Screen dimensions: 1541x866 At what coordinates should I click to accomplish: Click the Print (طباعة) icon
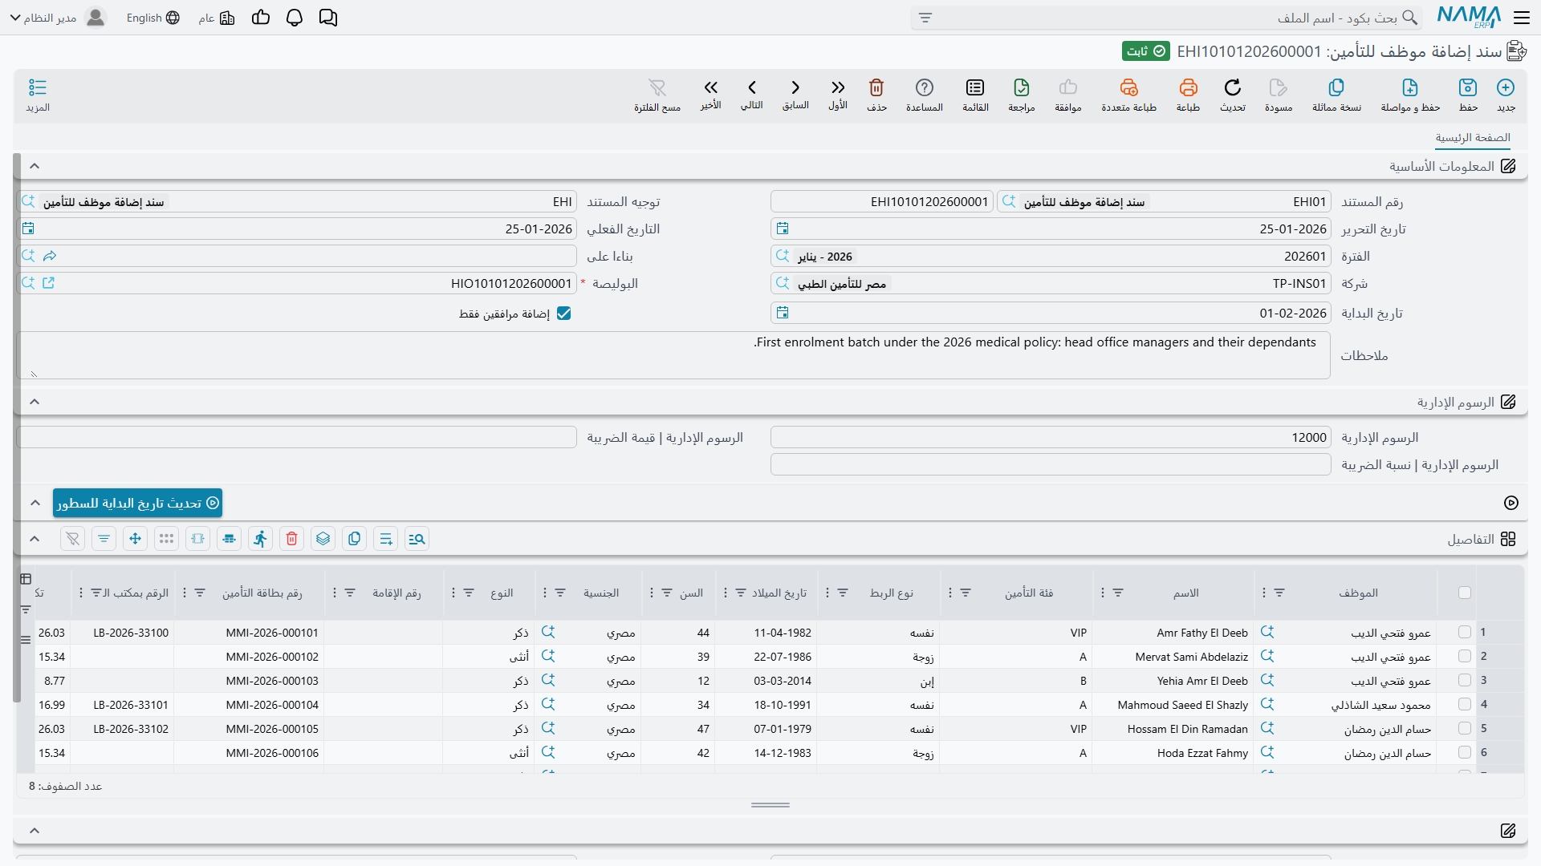pyautogui.click(x=1188, y=87)
